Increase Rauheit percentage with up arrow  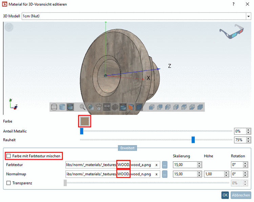[248, 138]
